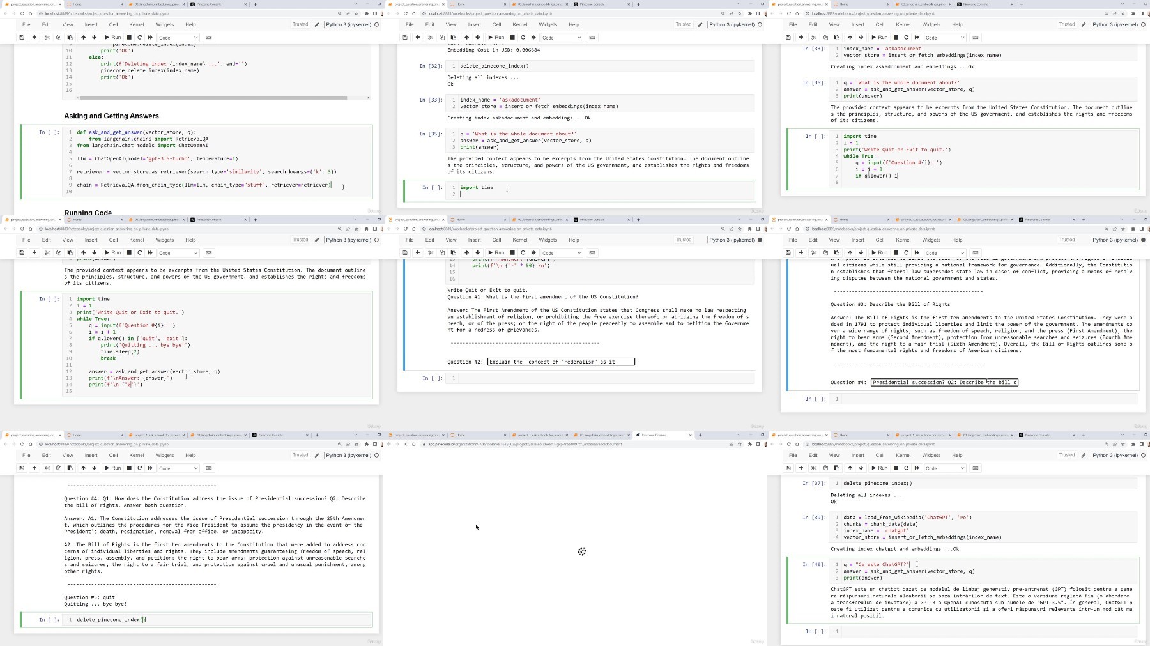The width and height of the screenshot is (1150, 646).
Task: Move cell up in 'Question #5: quit' window
Action: click(83, 468)
